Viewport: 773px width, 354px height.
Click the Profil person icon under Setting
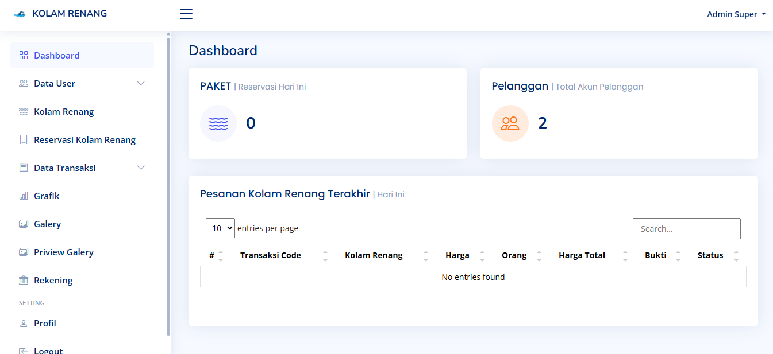pyautogui.click(x=23, y=323)
